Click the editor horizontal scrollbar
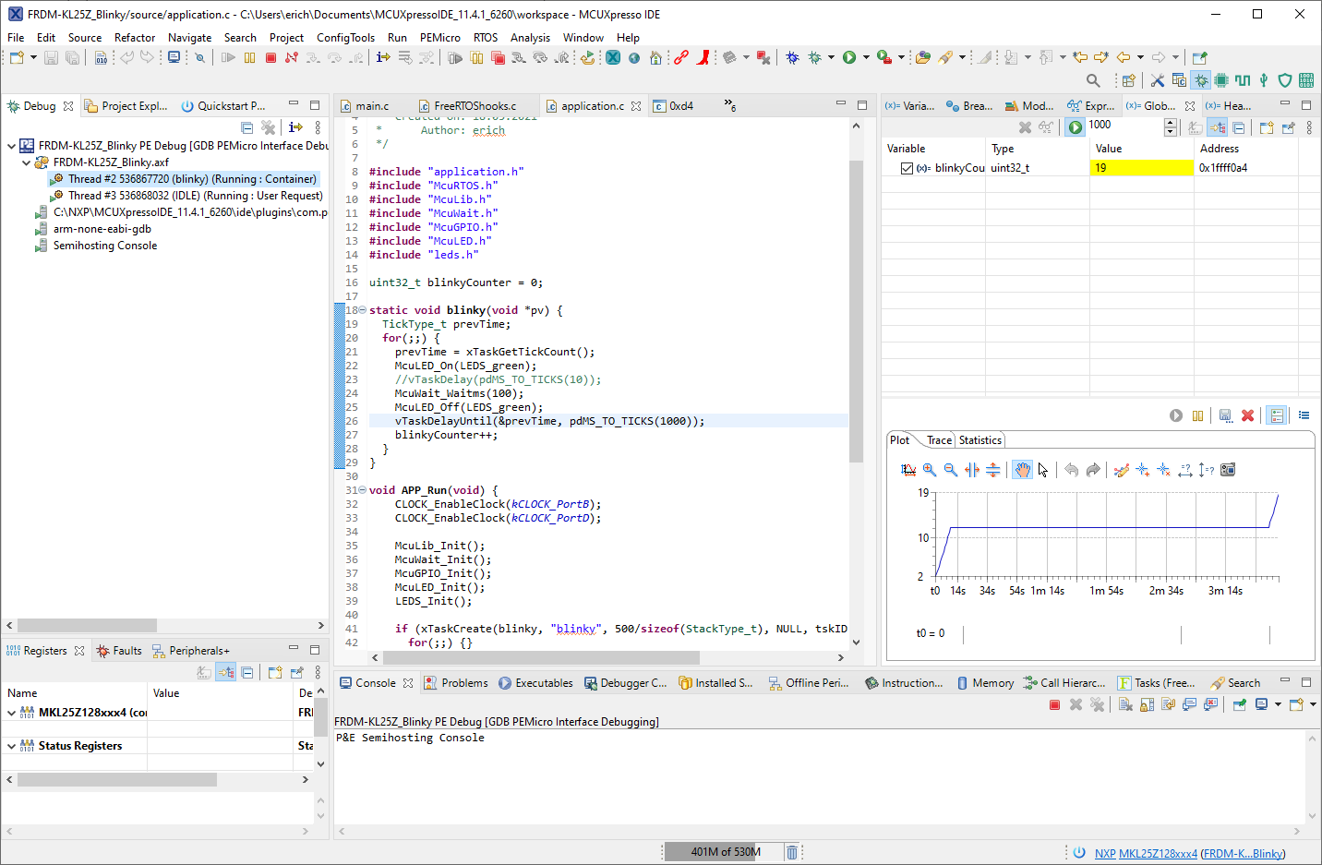1322x865 pixels. point(540,657)
